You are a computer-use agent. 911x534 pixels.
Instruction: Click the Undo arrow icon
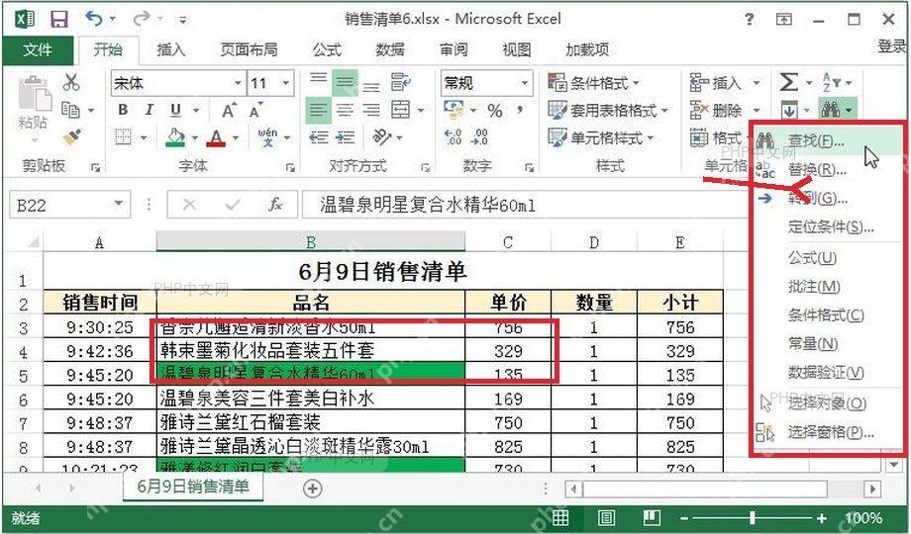pos(93,19)
